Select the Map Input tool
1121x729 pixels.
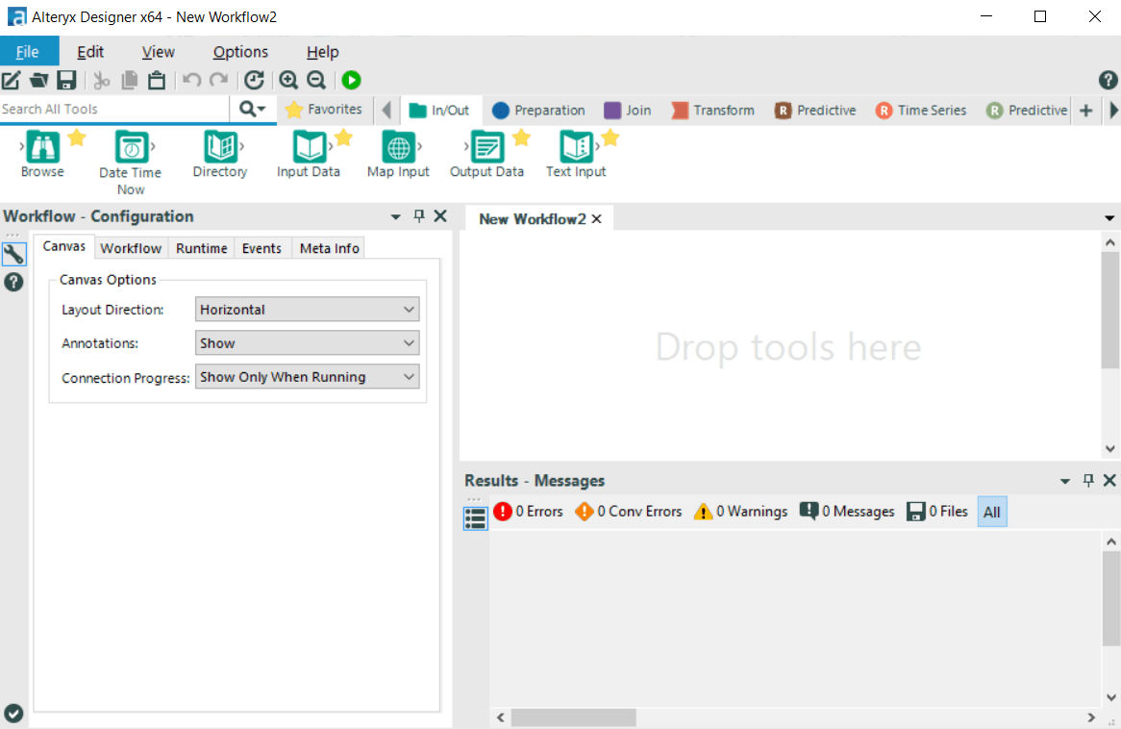tap(398, 146)
